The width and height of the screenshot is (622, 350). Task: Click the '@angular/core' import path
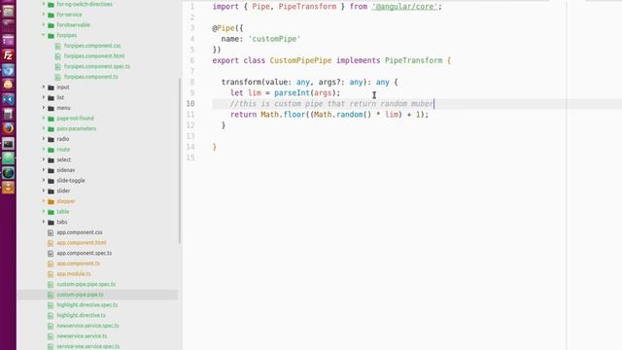[404, 7]
